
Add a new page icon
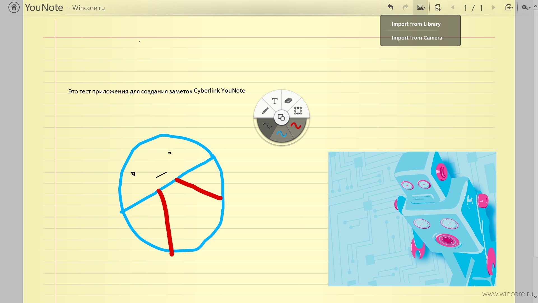click(438, 7)
